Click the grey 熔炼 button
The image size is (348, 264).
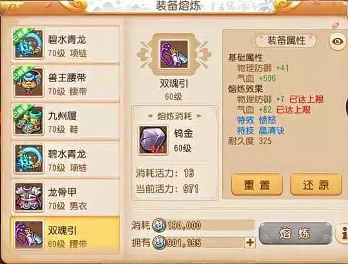click(295, 233)
